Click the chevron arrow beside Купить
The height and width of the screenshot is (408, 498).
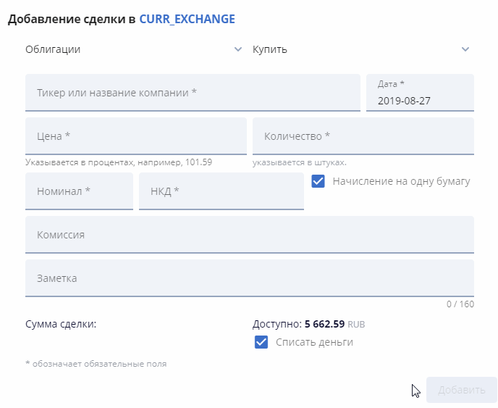coord(465,49)
